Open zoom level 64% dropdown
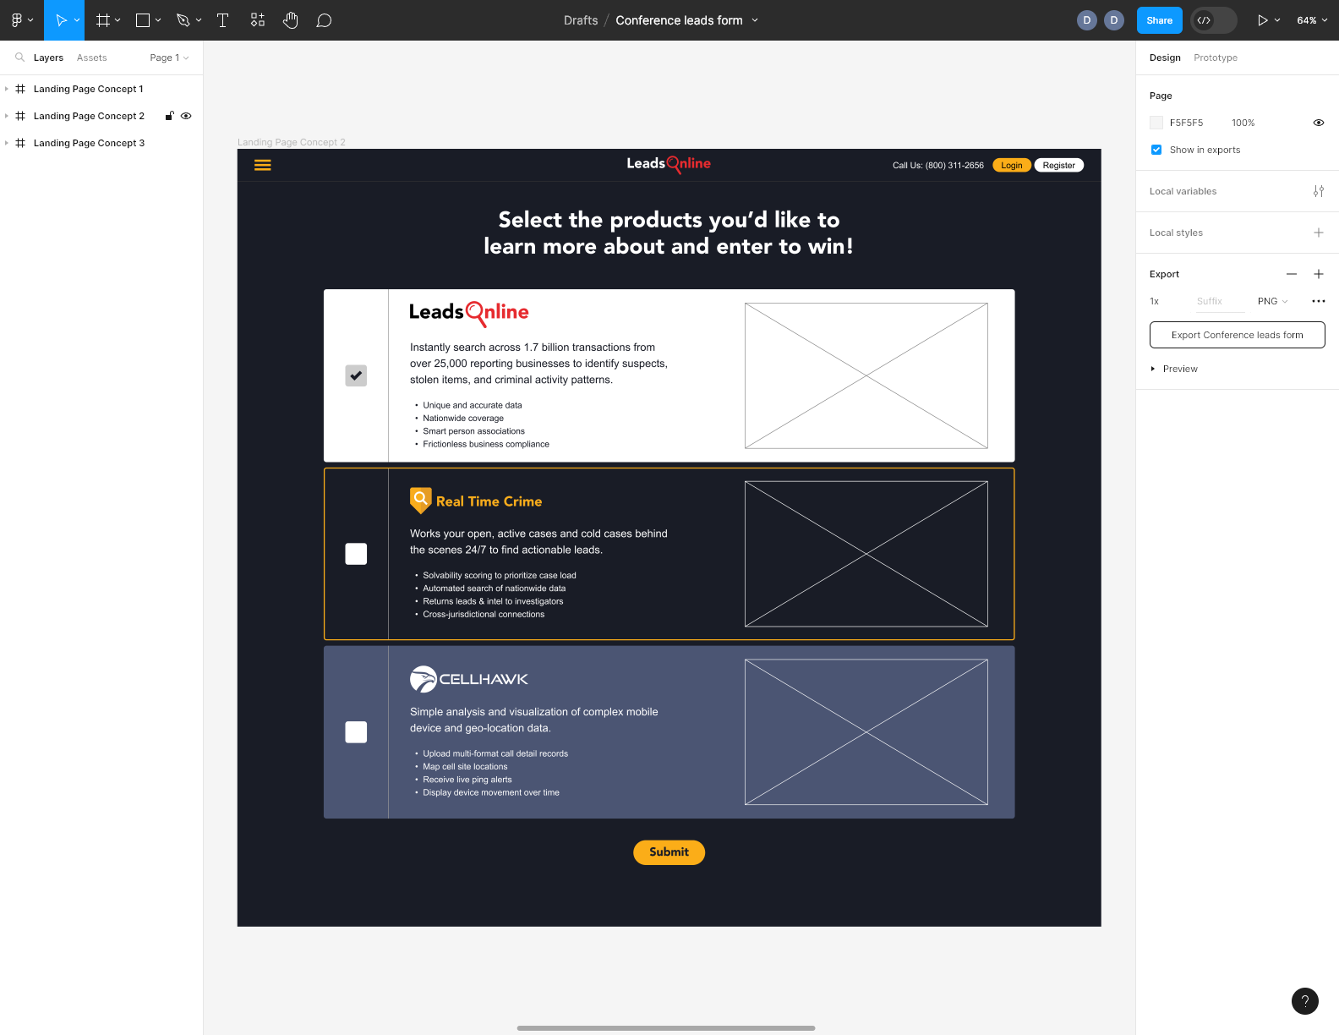Image resolution: width=1339 pixels, height=1035 pixels. tap(1312, 20)
